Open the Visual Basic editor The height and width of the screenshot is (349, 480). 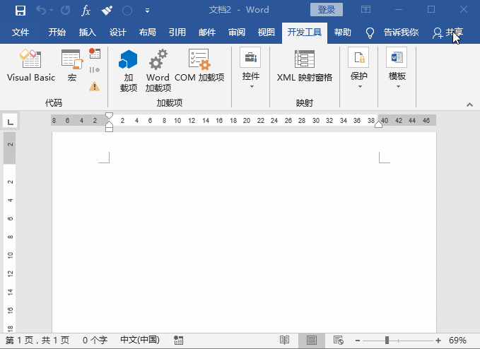(30, 66)
